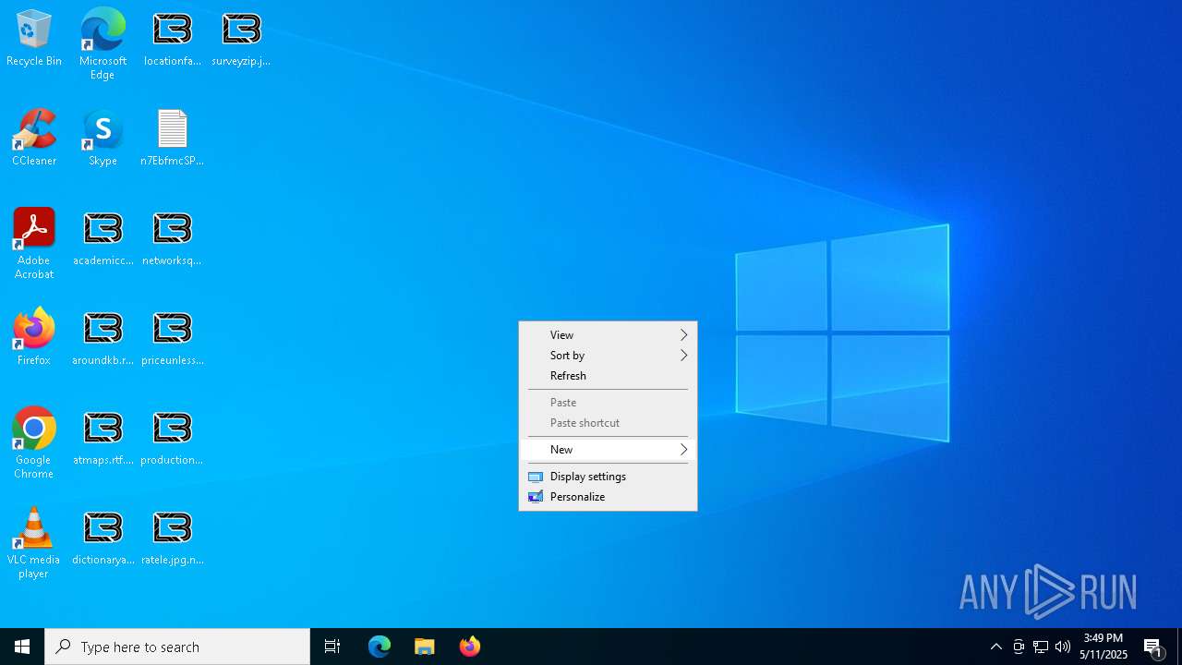Open Task View on the taskbar
Image resolution: width=1182 pixels, height=665 pixels.
pos(332,647)
